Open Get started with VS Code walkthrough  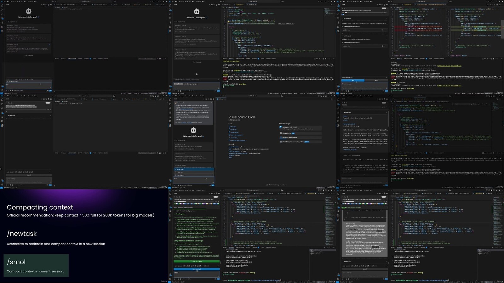[x=300, y=128]
